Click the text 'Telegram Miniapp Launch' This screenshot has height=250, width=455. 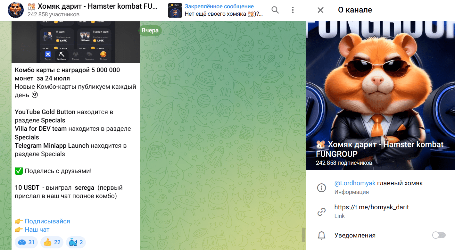[52, 146]
